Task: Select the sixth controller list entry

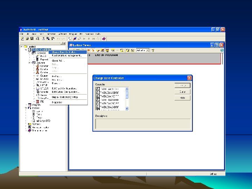Action: pos(110,107)
